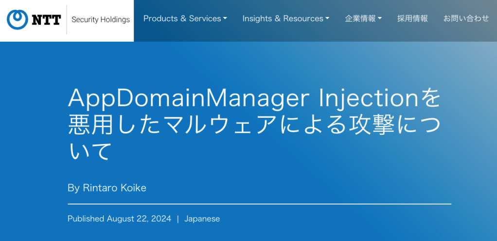Viewport: 497px width, 241px height.
Task: Expand the Insights & Resources dropdown arrow
Action: (x=327, y=19)
